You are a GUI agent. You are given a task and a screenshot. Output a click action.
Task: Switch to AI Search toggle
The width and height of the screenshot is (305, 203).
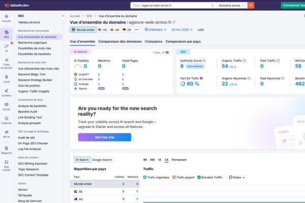pyautogui.click(x=82, y=160)
